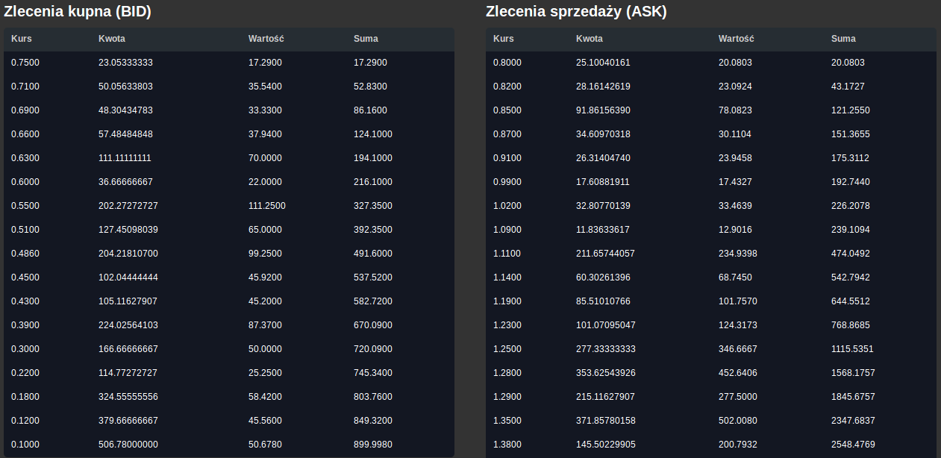941x458 pixels.
Task: Click ask value 124.3173
Action: 738,325
